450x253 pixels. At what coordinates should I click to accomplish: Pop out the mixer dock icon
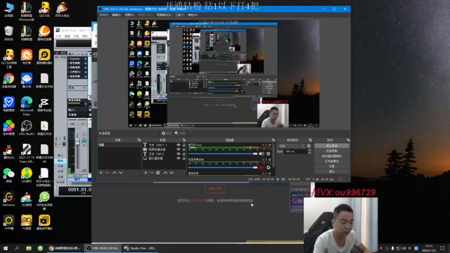[x=273, y=140]
